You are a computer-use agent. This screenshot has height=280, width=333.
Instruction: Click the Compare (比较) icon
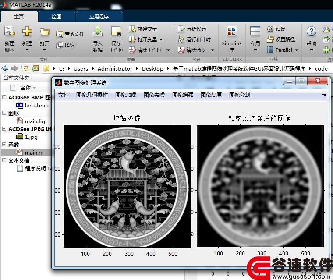coord(60,45)
